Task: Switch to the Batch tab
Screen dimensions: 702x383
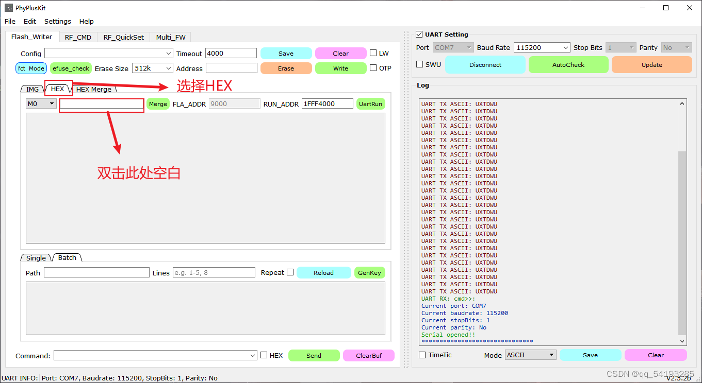Action: (x=67, y=257)
